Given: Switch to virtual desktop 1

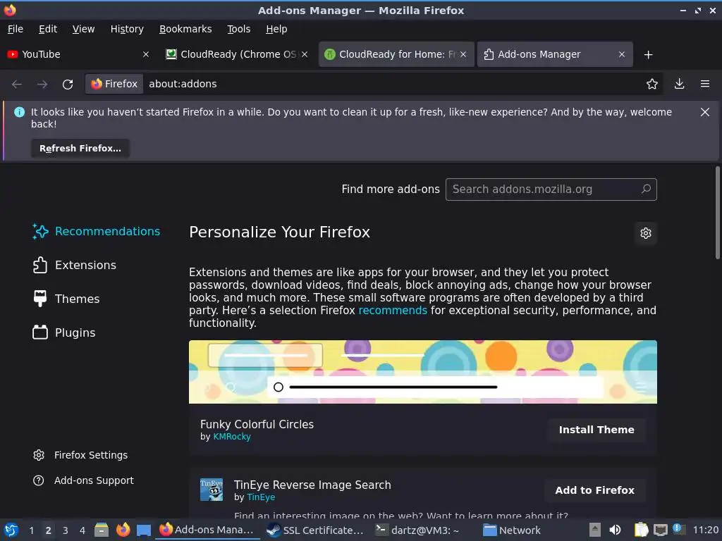Looking at the screenshot, I should coord(31,530).
